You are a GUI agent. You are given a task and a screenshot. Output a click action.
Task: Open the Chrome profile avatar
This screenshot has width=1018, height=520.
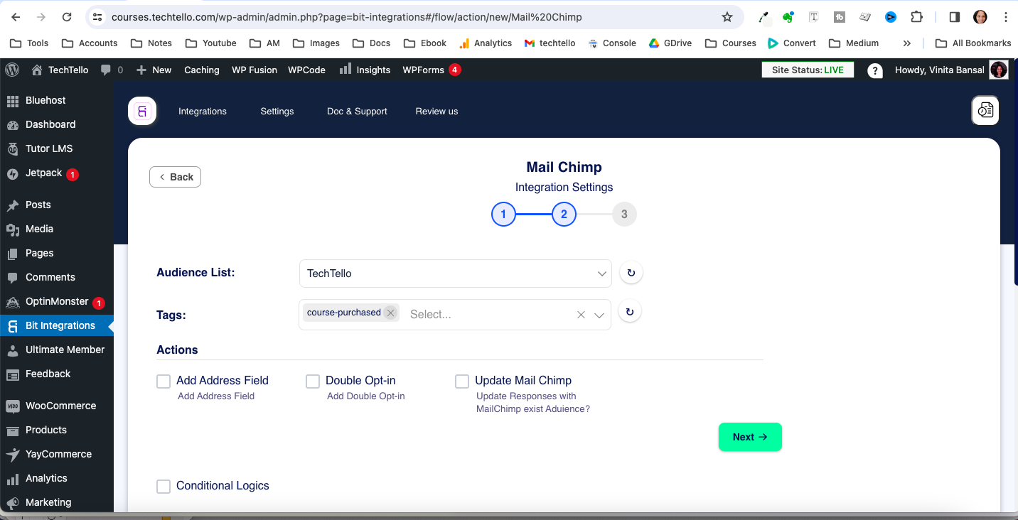pyautogui.click(x=980, y=17)
